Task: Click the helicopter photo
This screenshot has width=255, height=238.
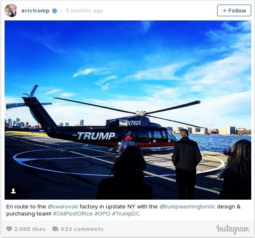Action: click(x=128, y=110)
